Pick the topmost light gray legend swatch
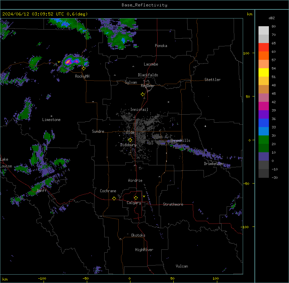 pyautogui.click(x=264, y=30)
